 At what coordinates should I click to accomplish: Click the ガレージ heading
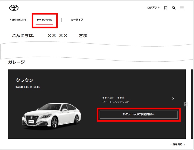[x=16, y=62]
